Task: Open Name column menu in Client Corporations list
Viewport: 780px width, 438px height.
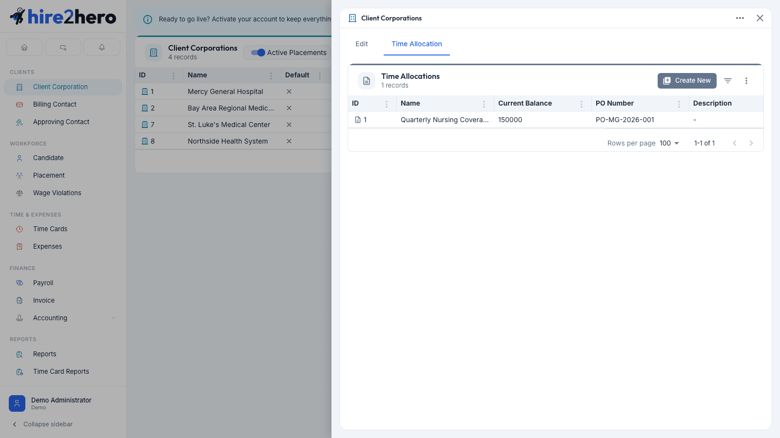Action: (x=271, y=75)
